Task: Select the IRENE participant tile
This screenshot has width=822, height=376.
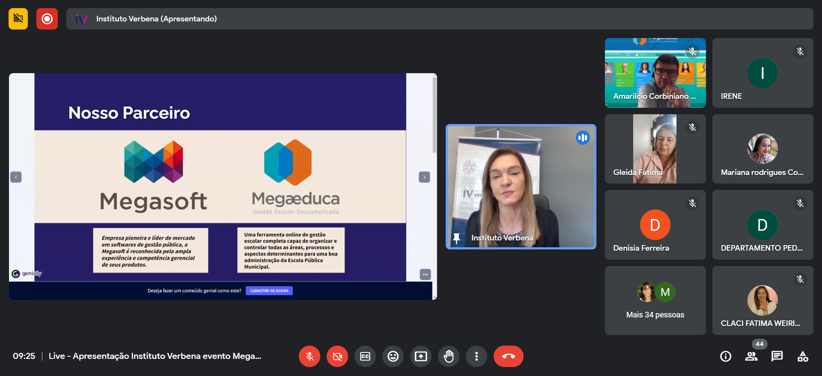Action: pyautogui.click(x=763, y=73)
